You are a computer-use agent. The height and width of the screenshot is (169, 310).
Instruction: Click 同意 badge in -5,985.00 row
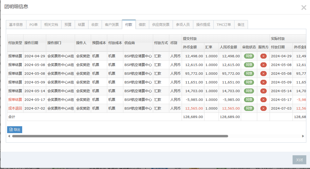click(x=249, y=100)
